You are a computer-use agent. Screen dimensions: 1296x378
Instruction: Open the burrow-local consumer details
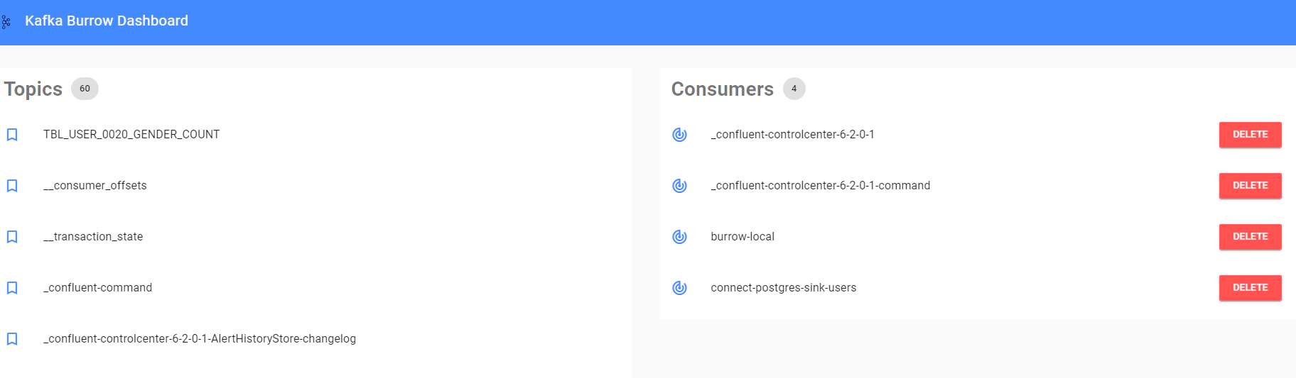[x=742, y=237]
